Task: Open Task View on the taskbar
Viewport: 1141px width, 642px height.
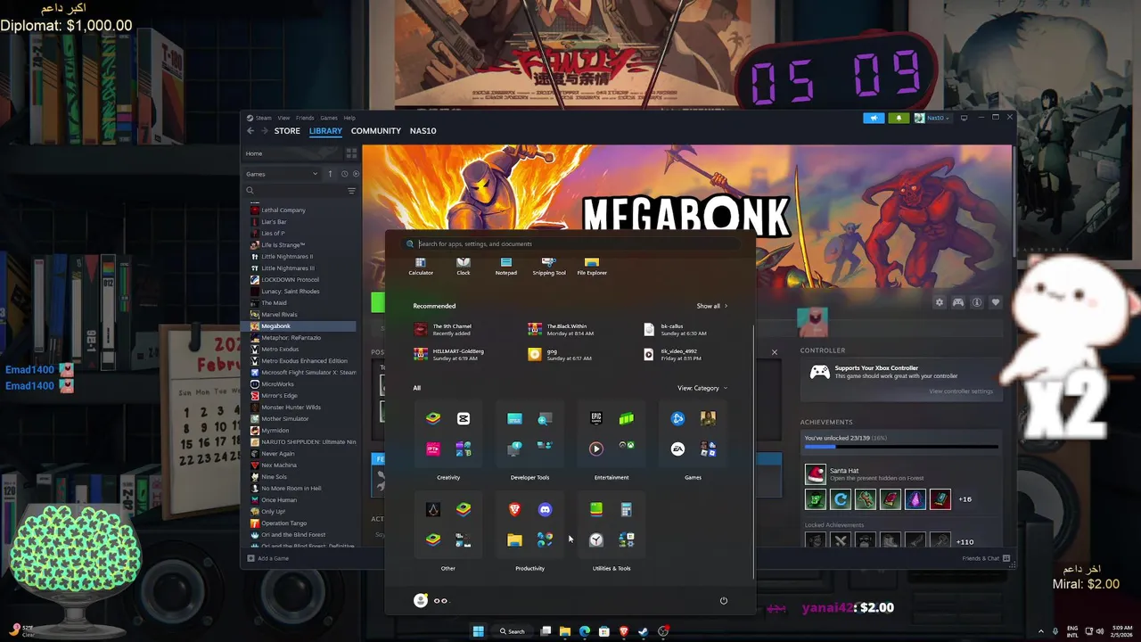Action: 546,631
